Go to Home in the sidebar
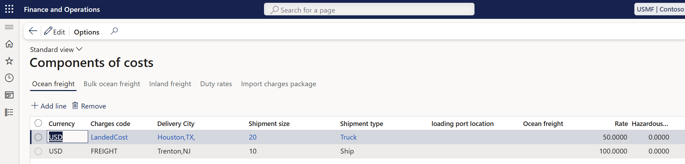This screenshot has width=685, height=164. (9, 44)
